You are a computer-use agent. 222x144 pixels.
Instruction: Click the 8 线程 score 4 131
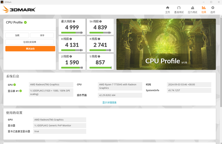(72, 45)
